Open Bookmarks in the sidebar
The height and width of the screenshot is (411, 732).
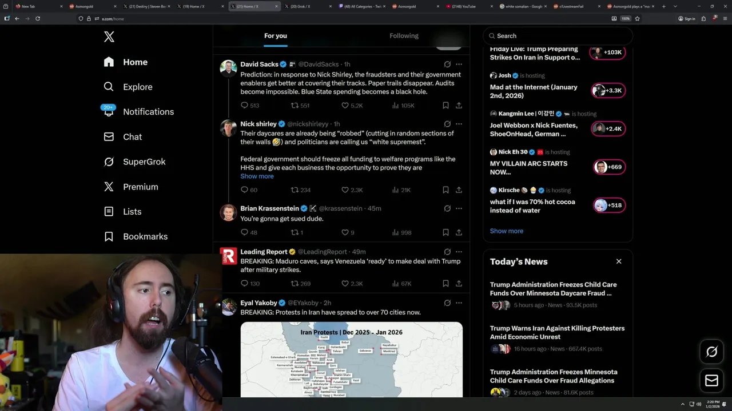point(136,236)
